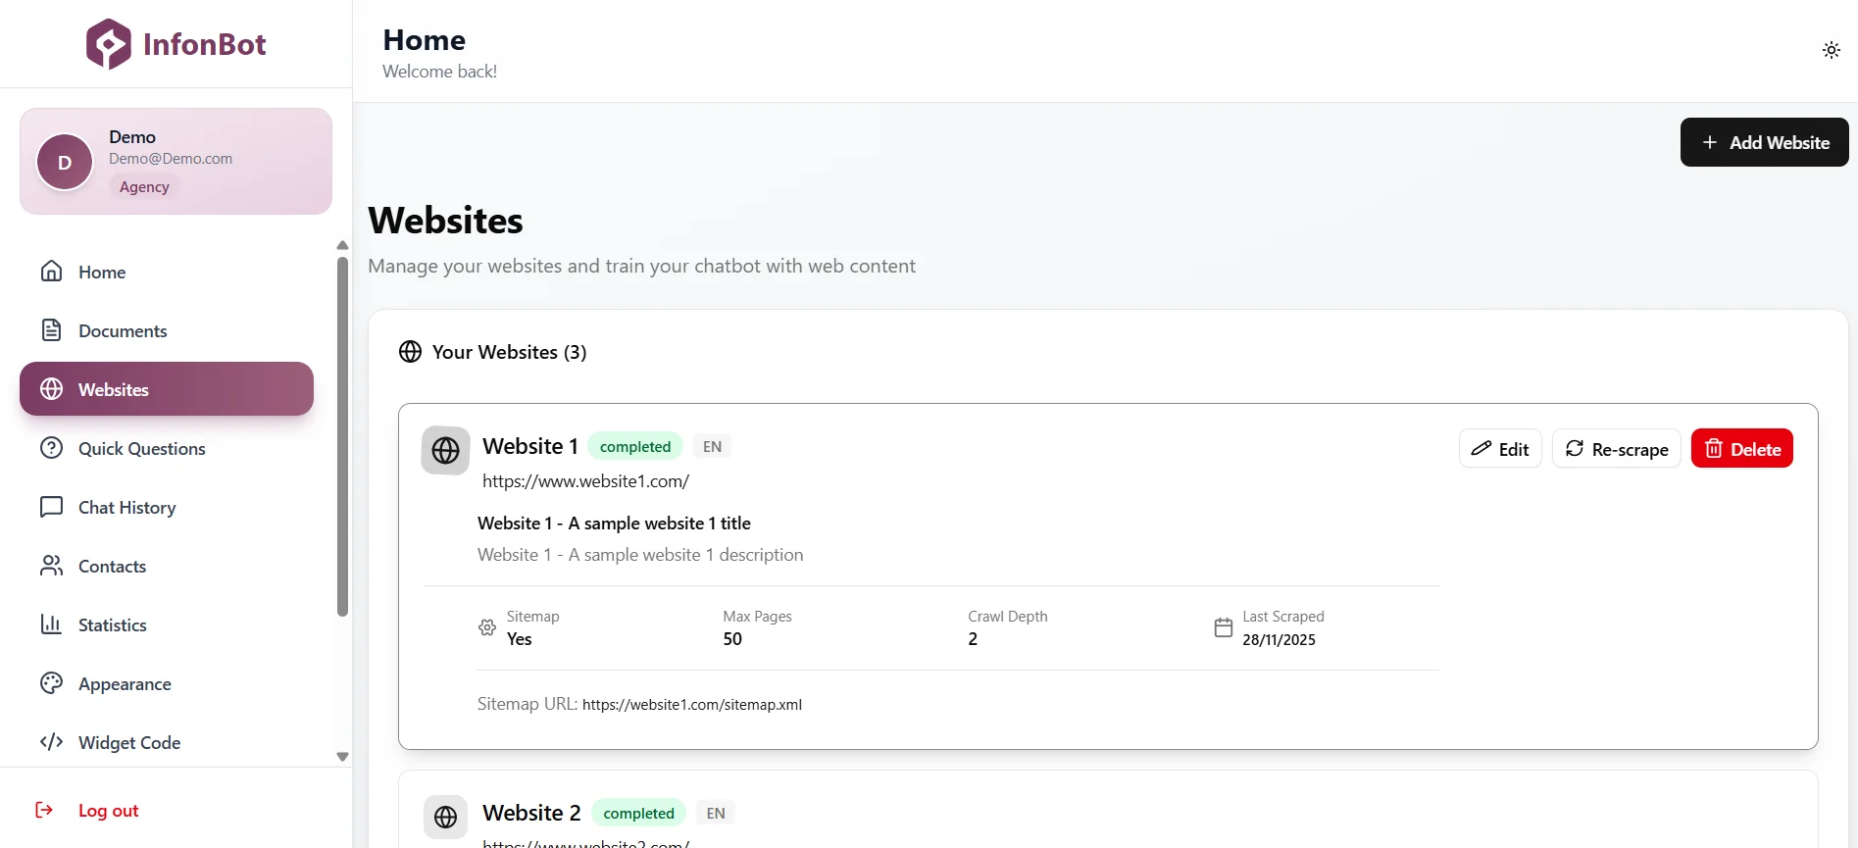Click Website 2 completed status badge

click(x=638, y=813)
